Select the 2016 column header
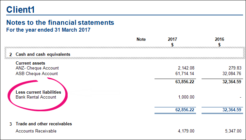 219,39
